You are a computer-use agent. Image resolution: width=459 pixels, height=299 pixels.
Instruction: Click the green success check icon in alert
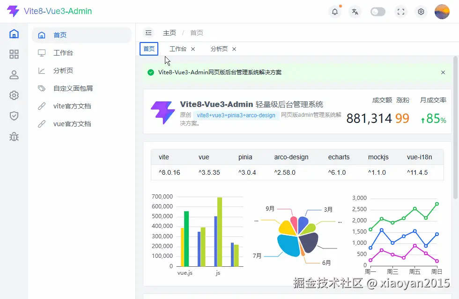pos(151,72)
